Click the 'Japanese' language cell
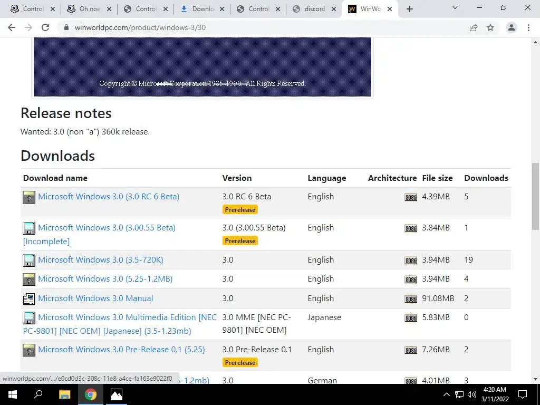Viewport: 540px width, 405px height. tap(324, 317)
